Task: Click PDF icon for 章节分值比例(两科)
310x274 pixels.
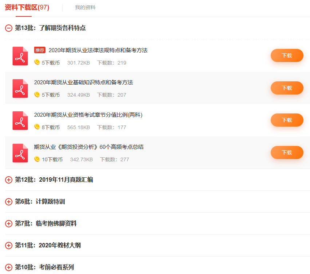Action: tap(20, 120)
